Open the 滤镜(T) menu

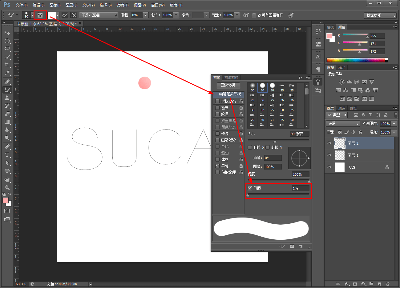pyautogui.click(x=123, y=5)
